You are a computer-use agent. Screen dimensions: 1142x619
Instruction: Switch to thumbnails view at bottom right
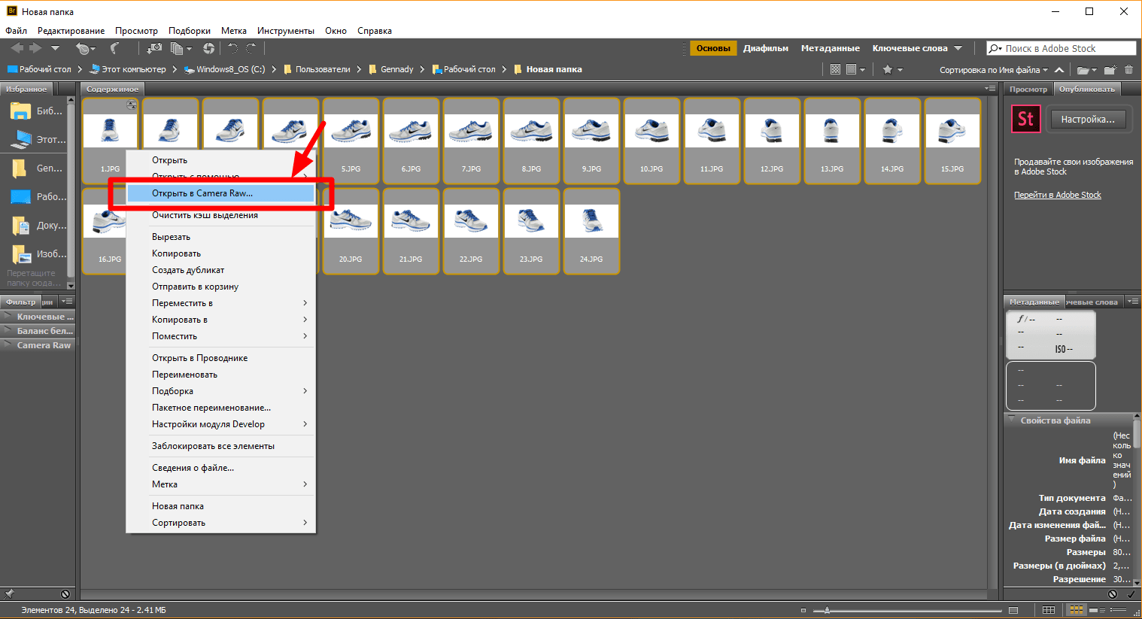click(1077, 610)
